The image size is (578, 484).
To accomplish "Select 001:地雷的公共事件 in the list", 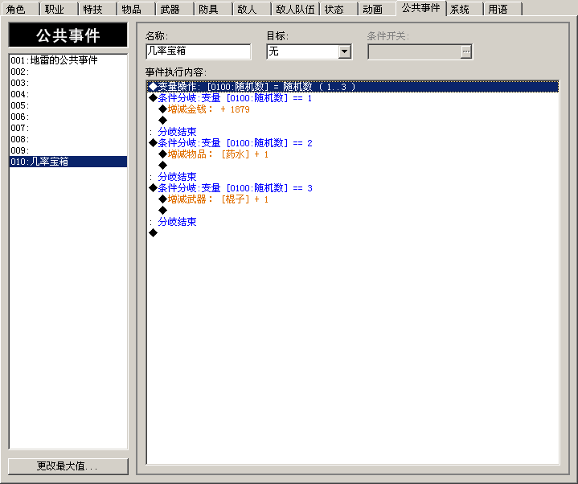I will click(68, 60).
